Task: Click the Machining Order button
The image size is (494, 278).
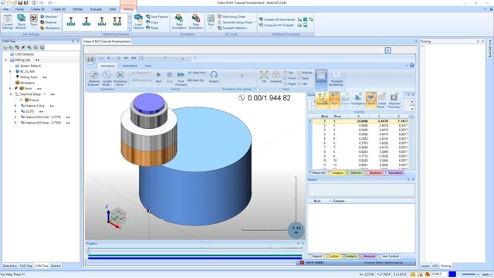Action: point(232,17)
